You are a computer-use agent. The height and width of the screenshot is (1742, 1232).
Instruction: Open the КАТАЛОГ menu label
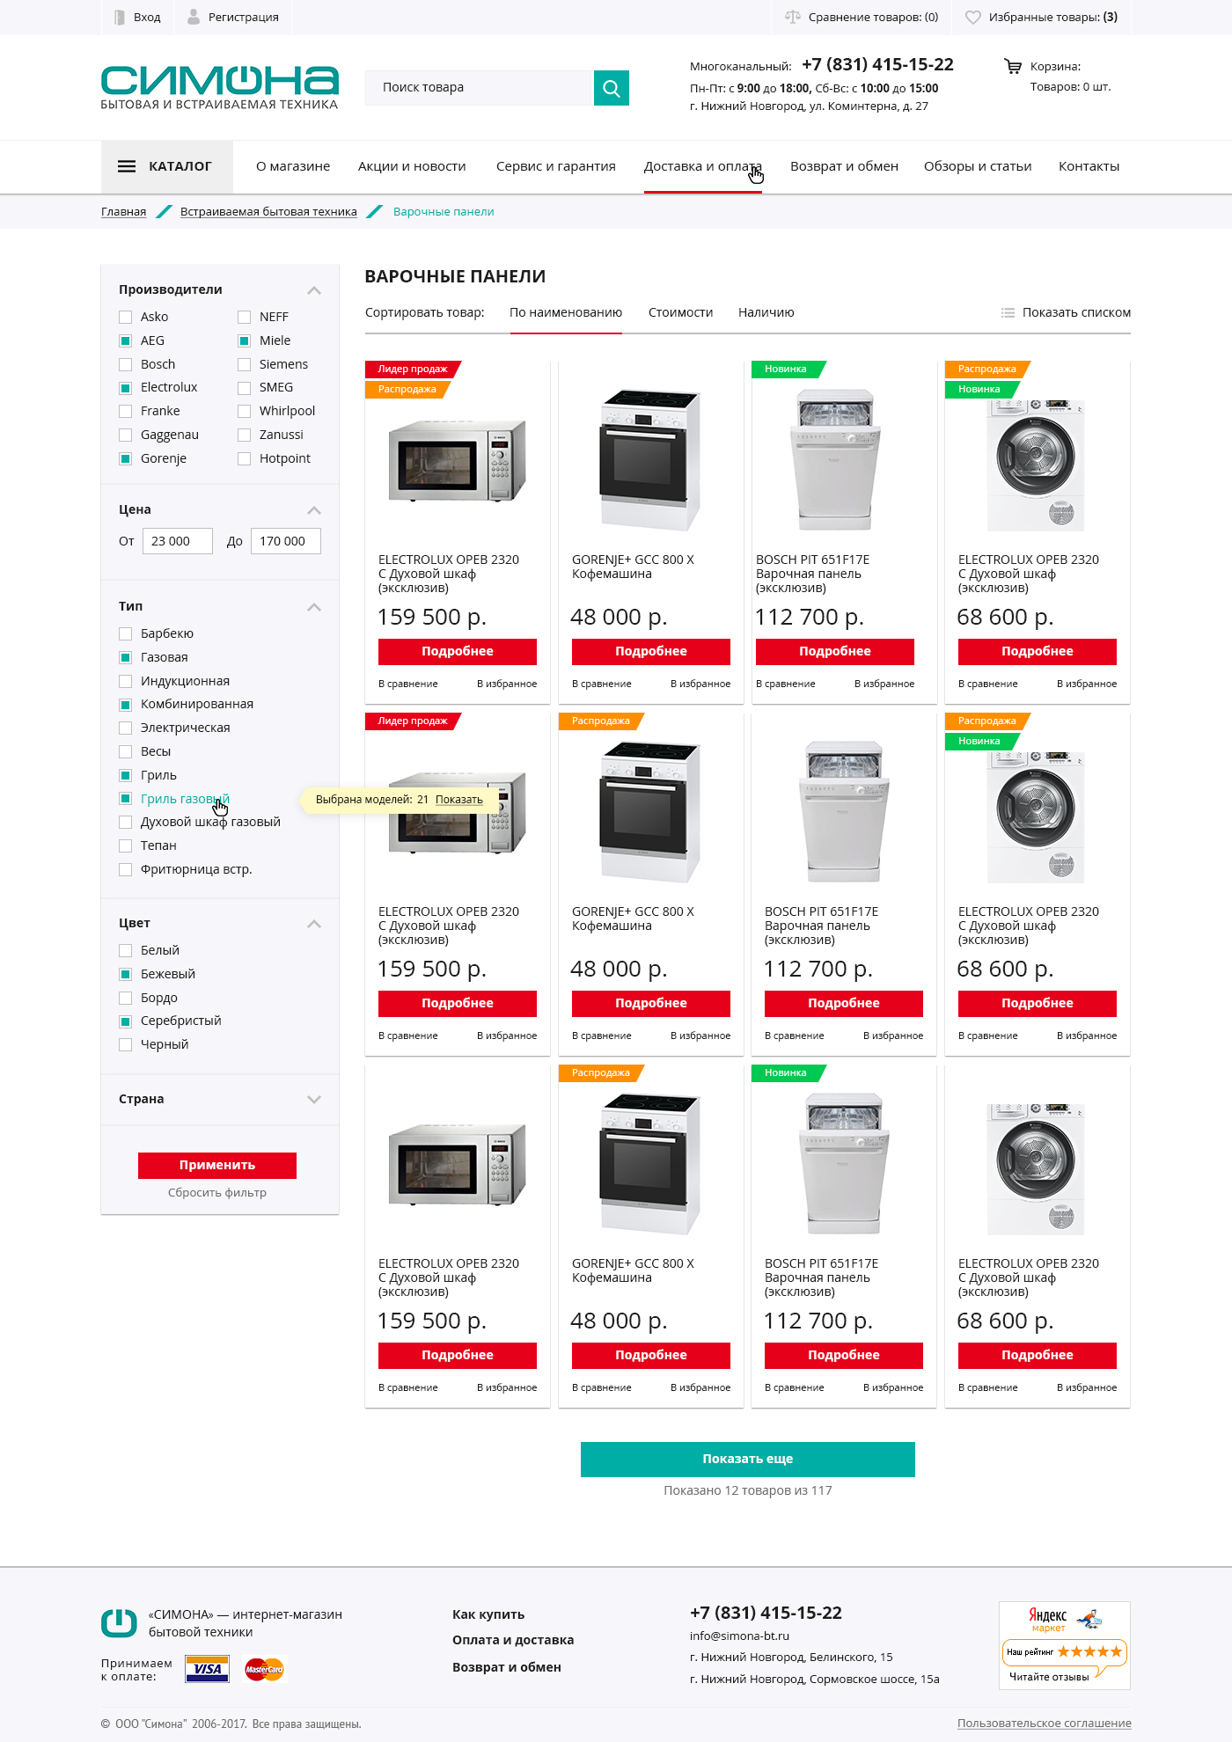(180, 166)
